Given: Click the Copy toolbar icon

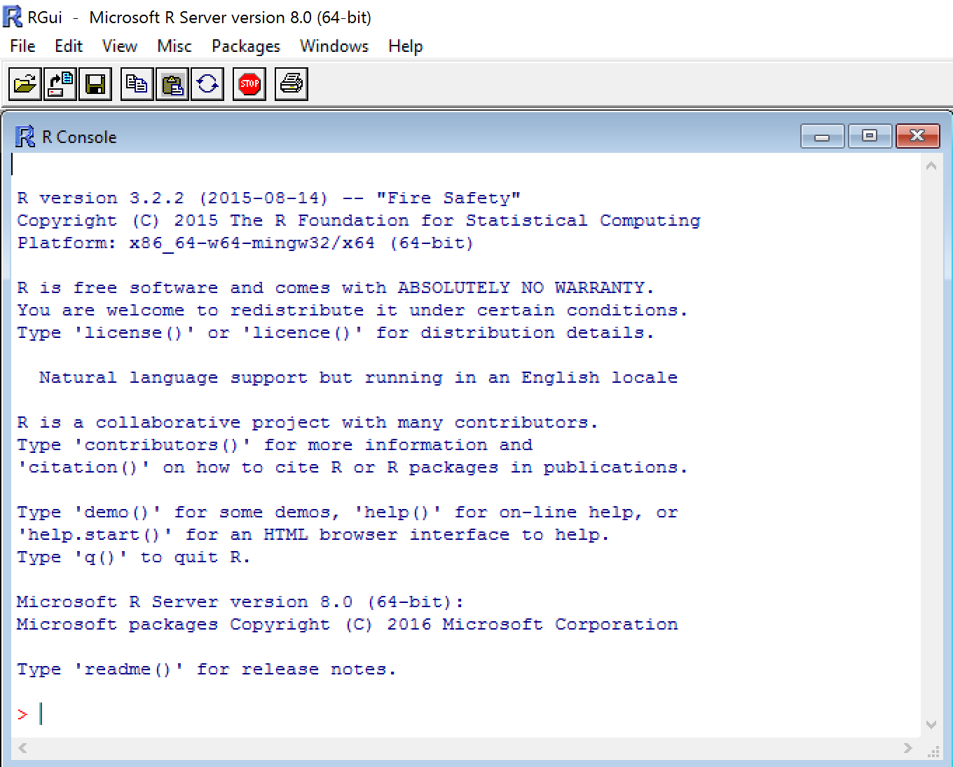Looking at the screenshot, I should (x=137, y=84).
